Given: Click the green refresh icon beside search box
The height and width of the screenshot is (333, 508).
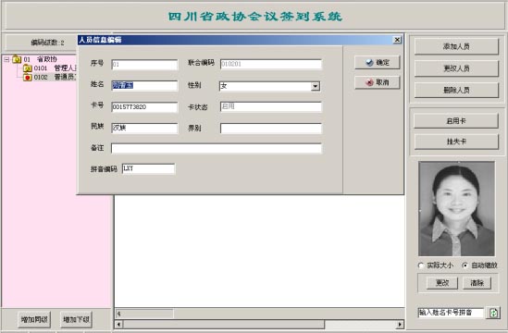Looking at the screenshot, I should (493, 313).
